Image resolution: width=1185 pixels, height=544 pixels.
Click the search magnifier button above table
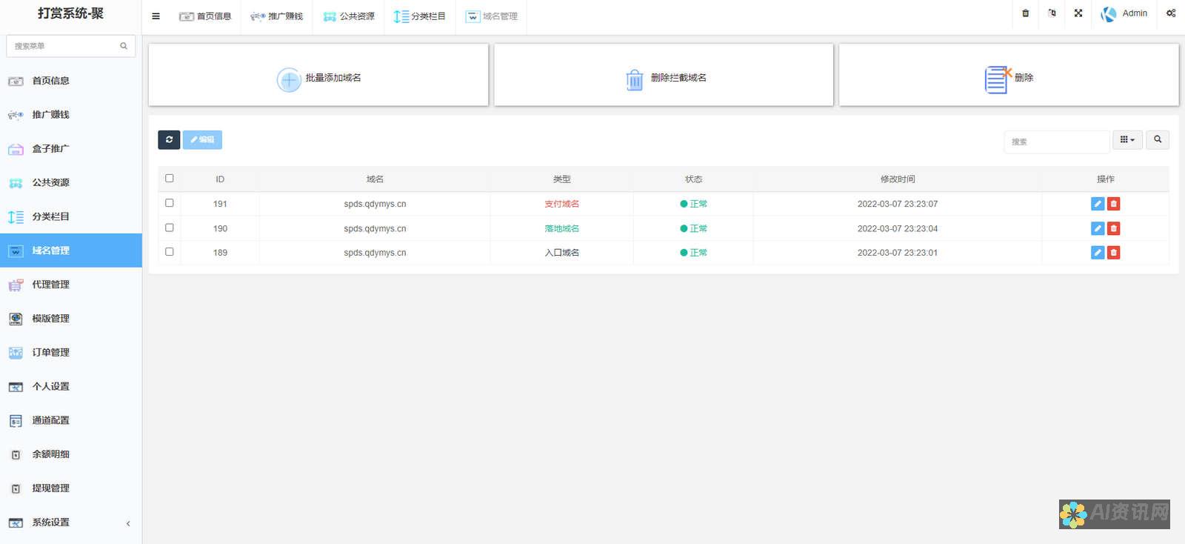click(1158, 139)
